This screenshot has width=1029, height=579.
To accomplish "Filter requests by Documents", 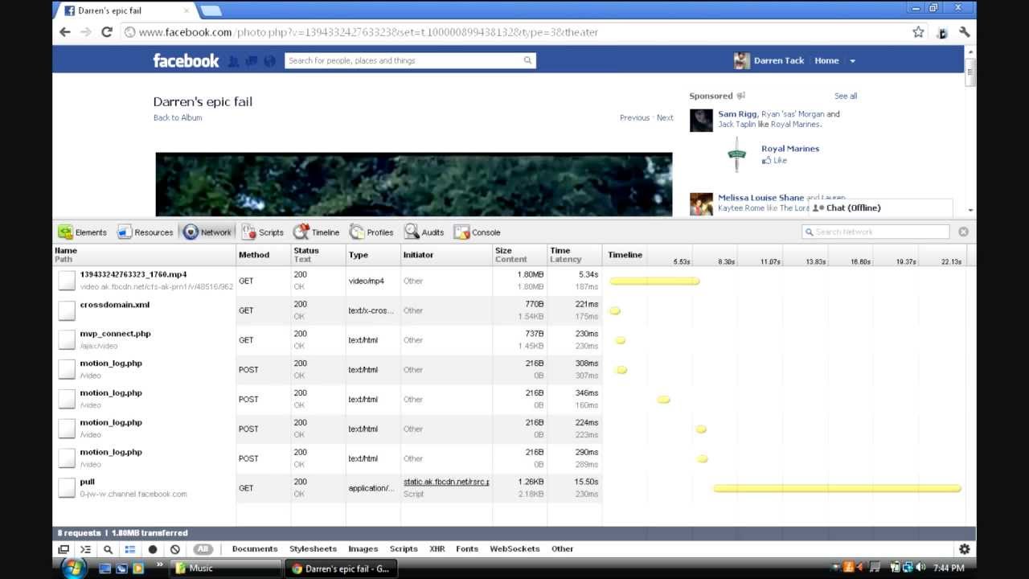I will coord(255,549).
